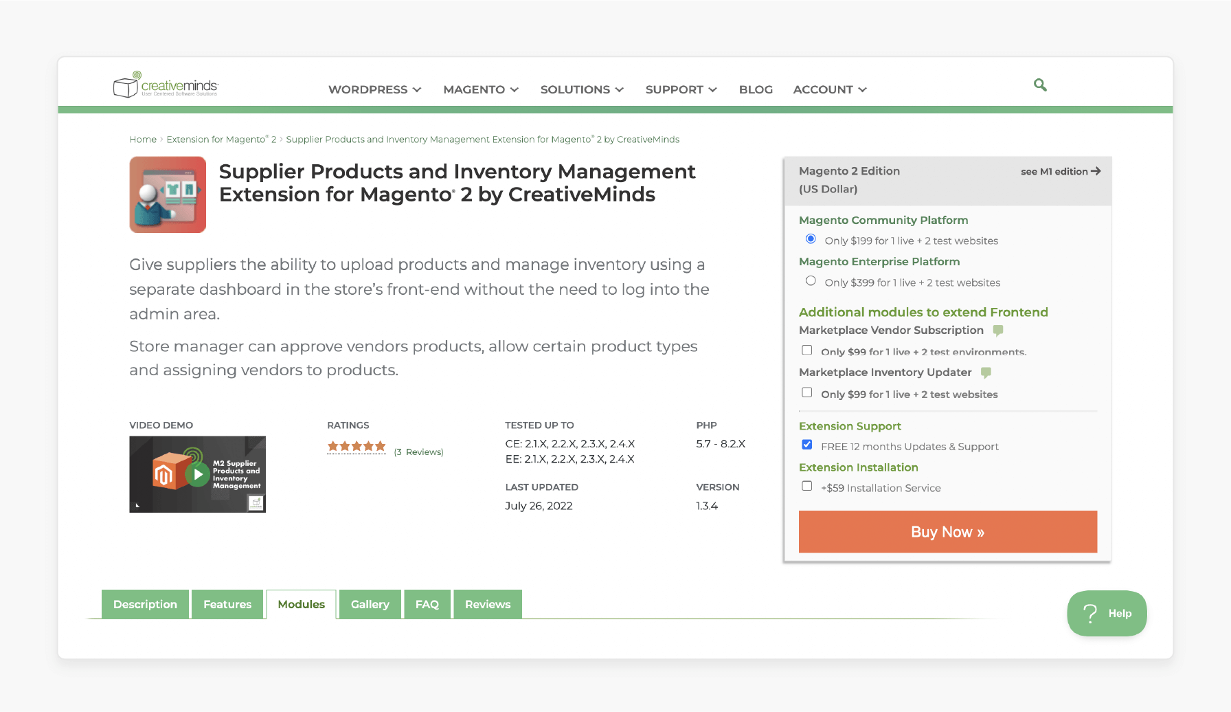Switch to the Reviews tab

[488, 604]
